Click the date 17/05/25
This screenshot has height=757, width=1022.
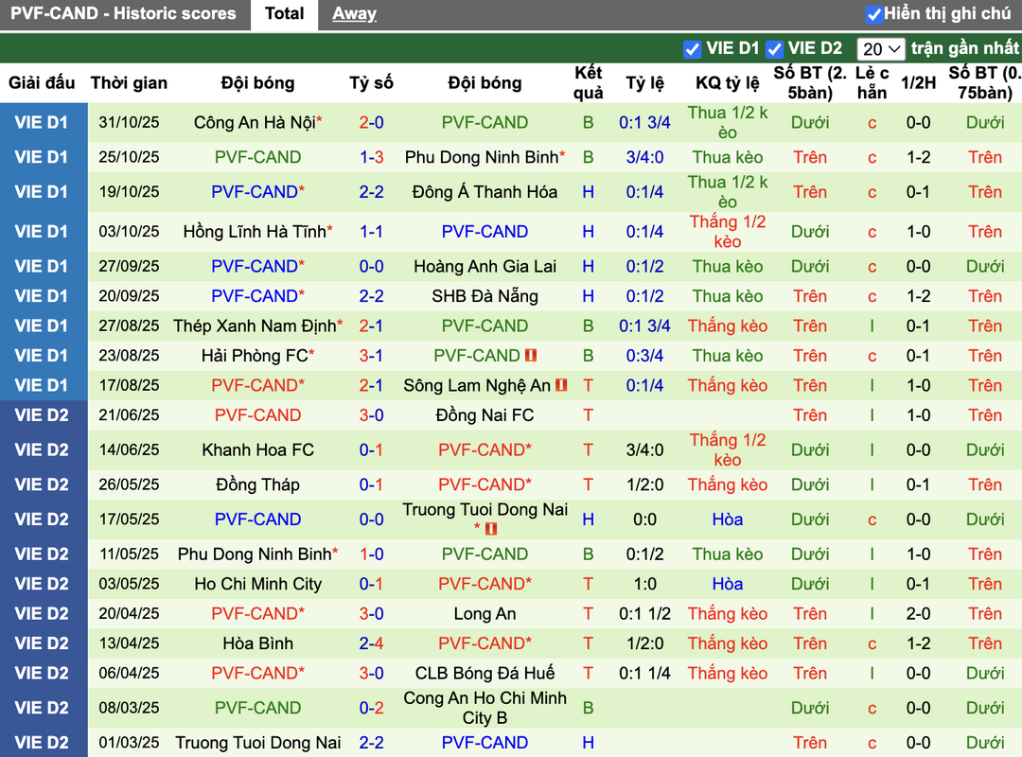pos(129,519)
